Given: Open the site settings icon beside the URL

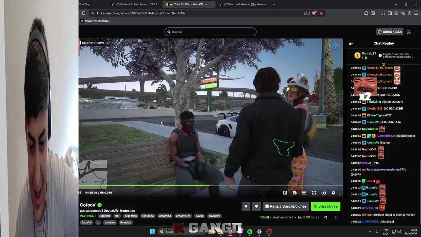Looking at the screenshot, I should 92,13.
